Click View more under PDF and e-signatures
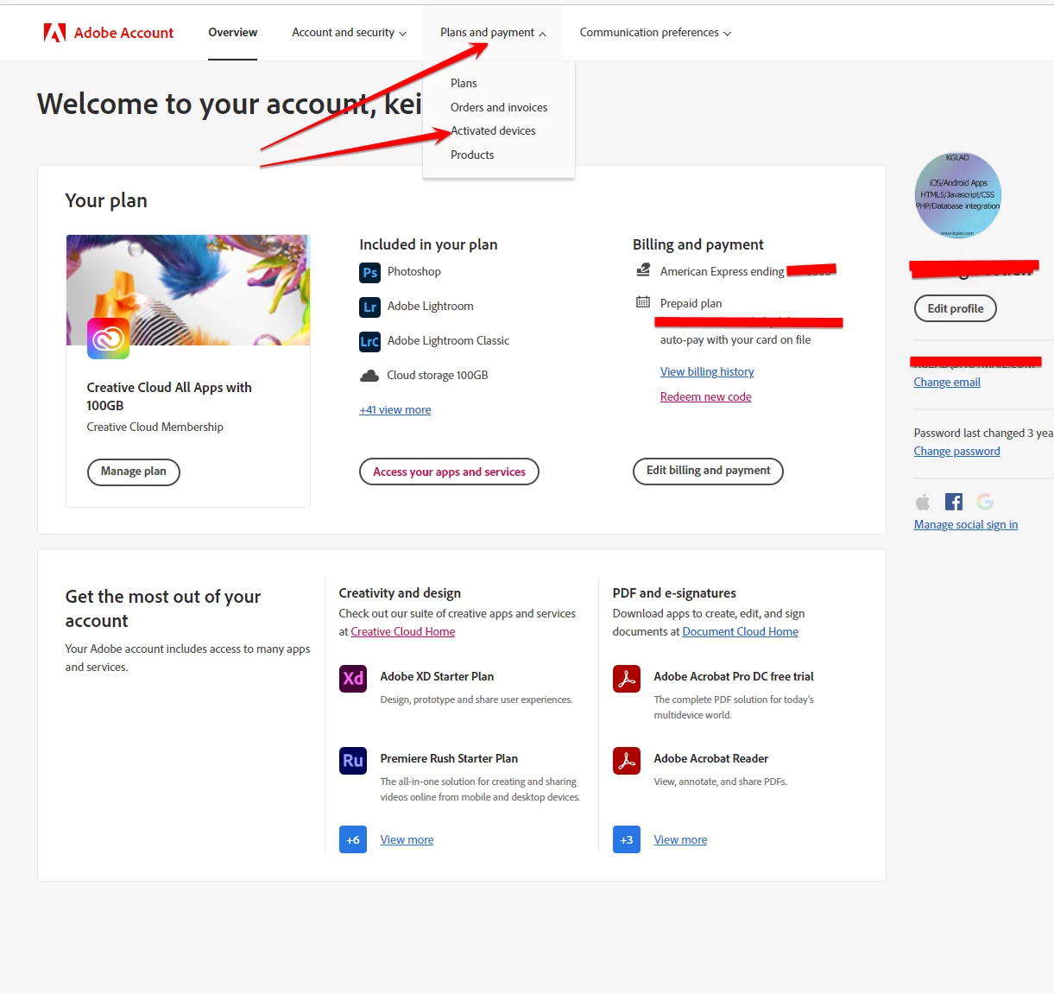The width and height of the screenshot is (1054, 994). click(x=680, y=840)
